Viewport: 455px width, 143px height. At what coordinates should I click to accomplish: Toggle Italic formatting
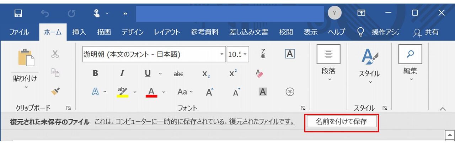122,73
